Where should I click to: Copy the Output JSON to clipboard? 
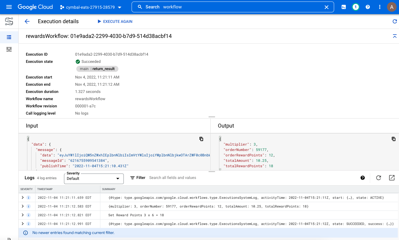click(393, 139)
